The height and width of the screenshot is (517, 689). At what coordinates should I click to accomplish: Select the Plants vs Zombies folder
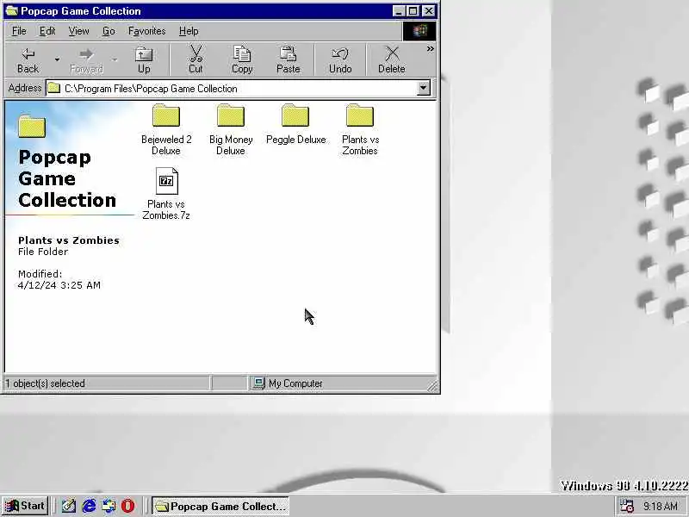[x=360, y=130]
